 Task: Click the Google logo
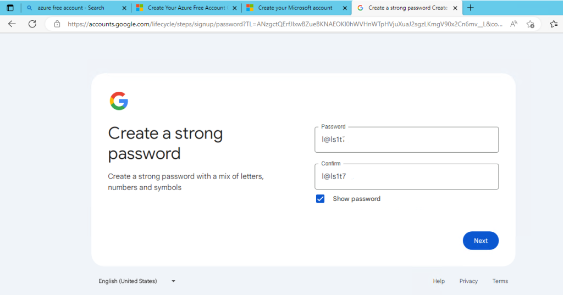[x=119, y=101]
